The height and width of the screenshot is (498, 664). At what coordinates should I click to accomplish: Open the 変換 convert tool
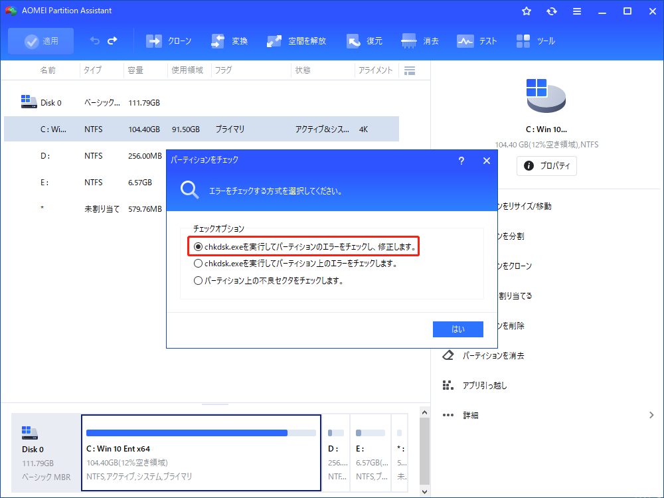pos(229,41)
